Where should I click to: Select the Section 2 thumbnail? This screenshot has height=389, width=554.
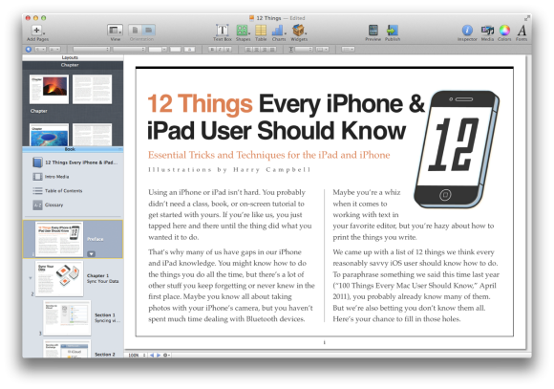67,349
